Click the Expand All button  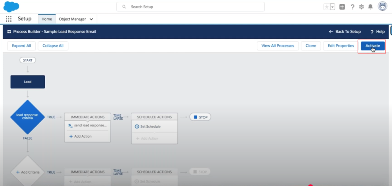21,46
